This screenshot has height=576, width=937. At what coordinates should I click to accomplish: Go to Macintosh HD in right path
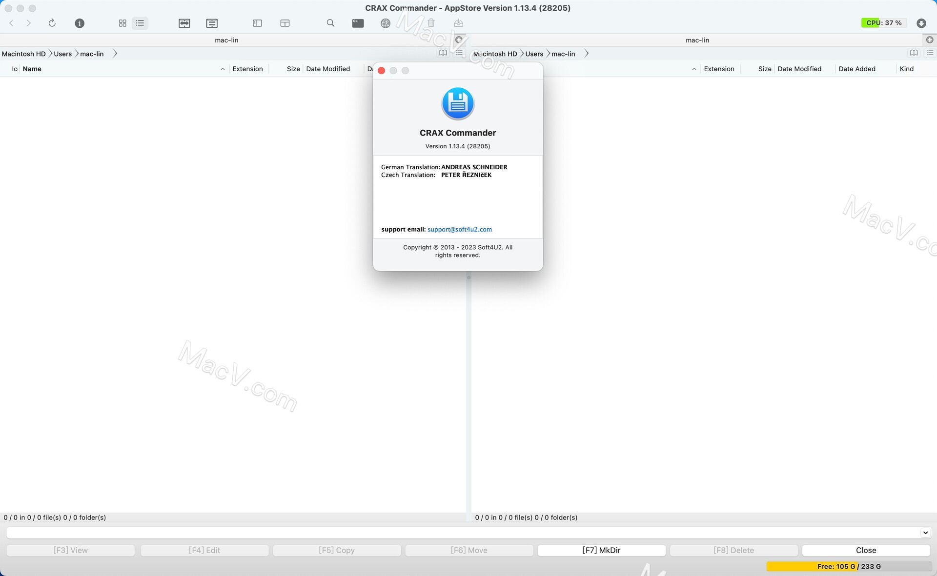pyautogui.click(x=495, y=54)
